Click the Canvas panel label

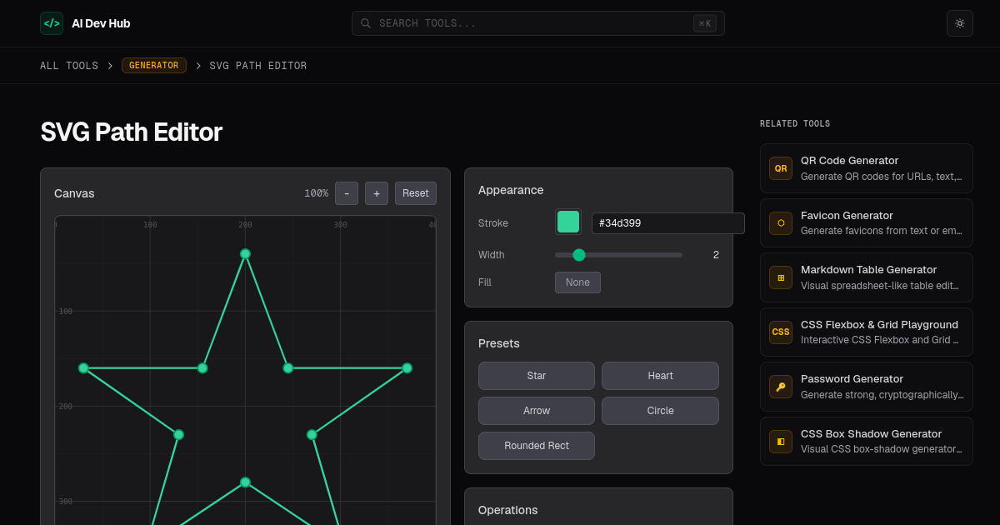pyautogui.click(x=74, y=193)
